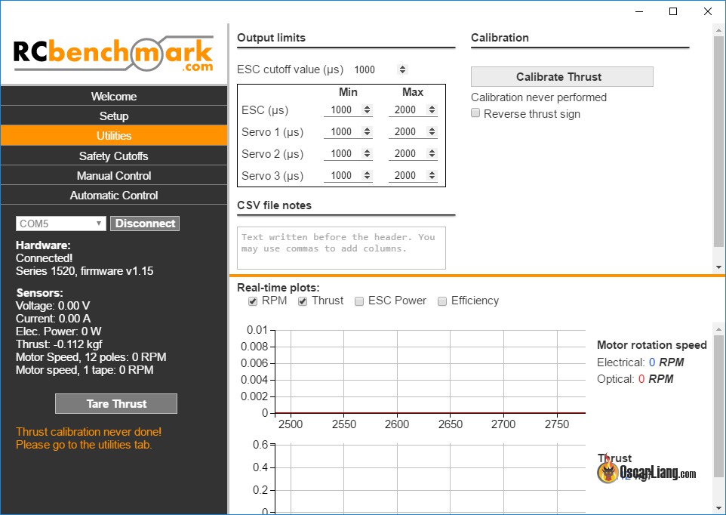
Task: Click 'Current: 0.00 A' sensor reading
Action: (54, 319)
